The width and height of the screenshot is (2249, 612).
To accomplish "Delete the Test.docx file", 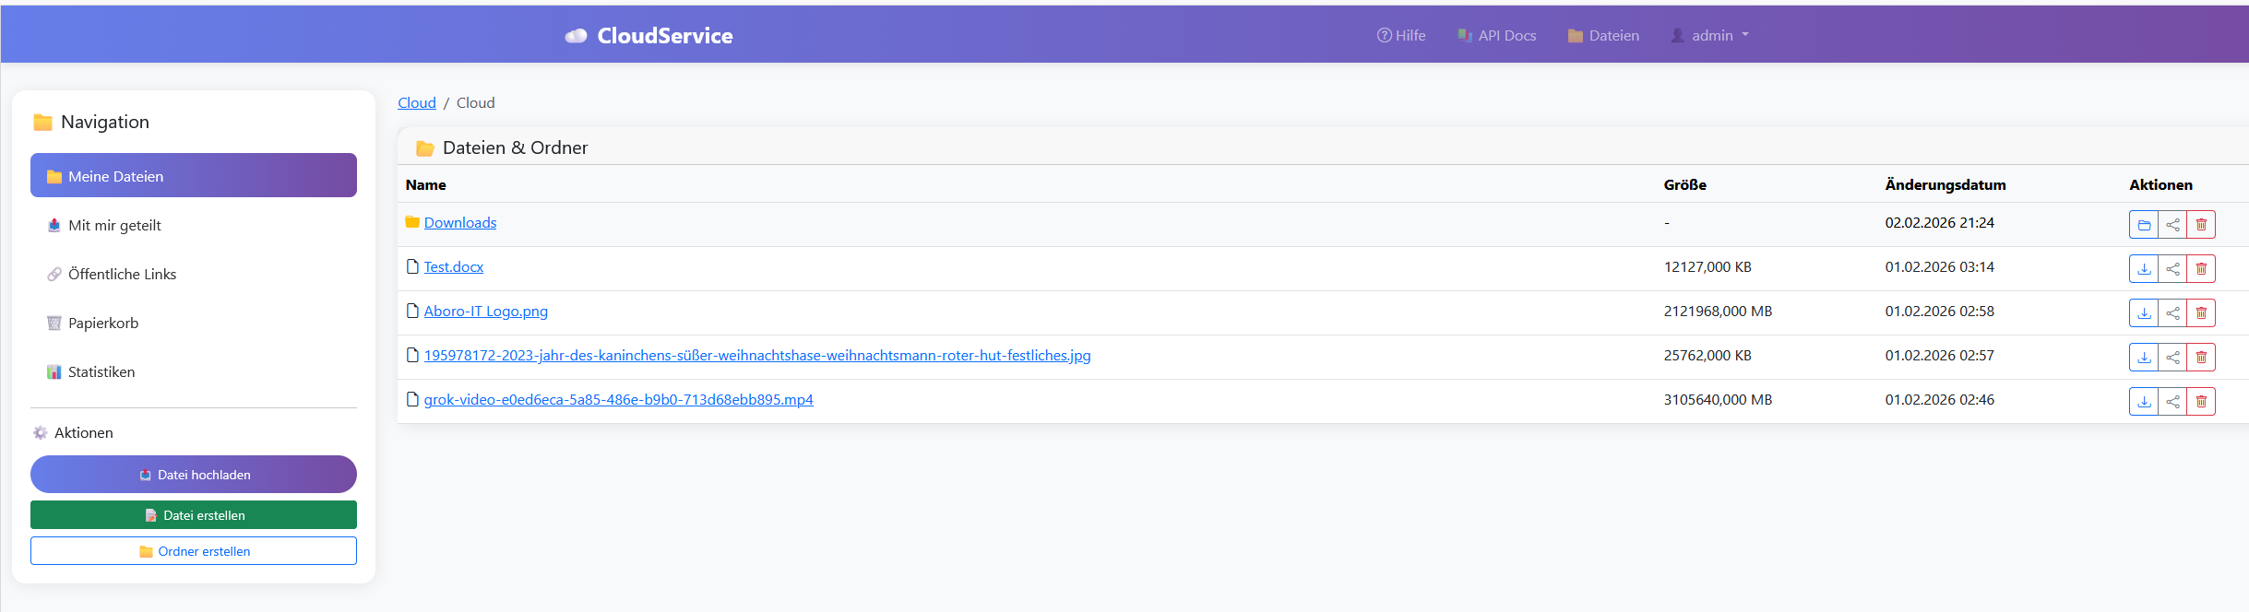I will 2201,269.
